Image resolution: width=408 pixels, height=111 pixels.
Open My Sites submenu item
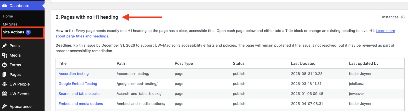point(10,24)
